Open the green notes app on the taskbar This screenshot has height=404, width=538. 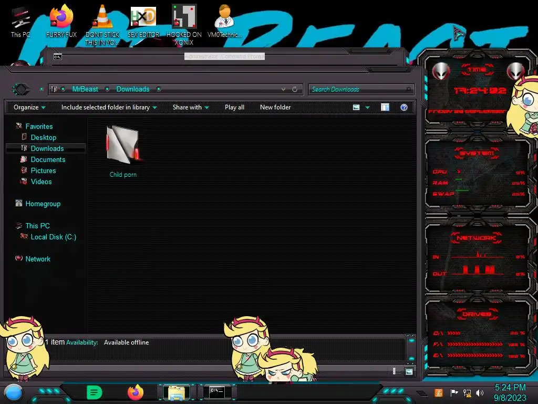coord(95,392)
